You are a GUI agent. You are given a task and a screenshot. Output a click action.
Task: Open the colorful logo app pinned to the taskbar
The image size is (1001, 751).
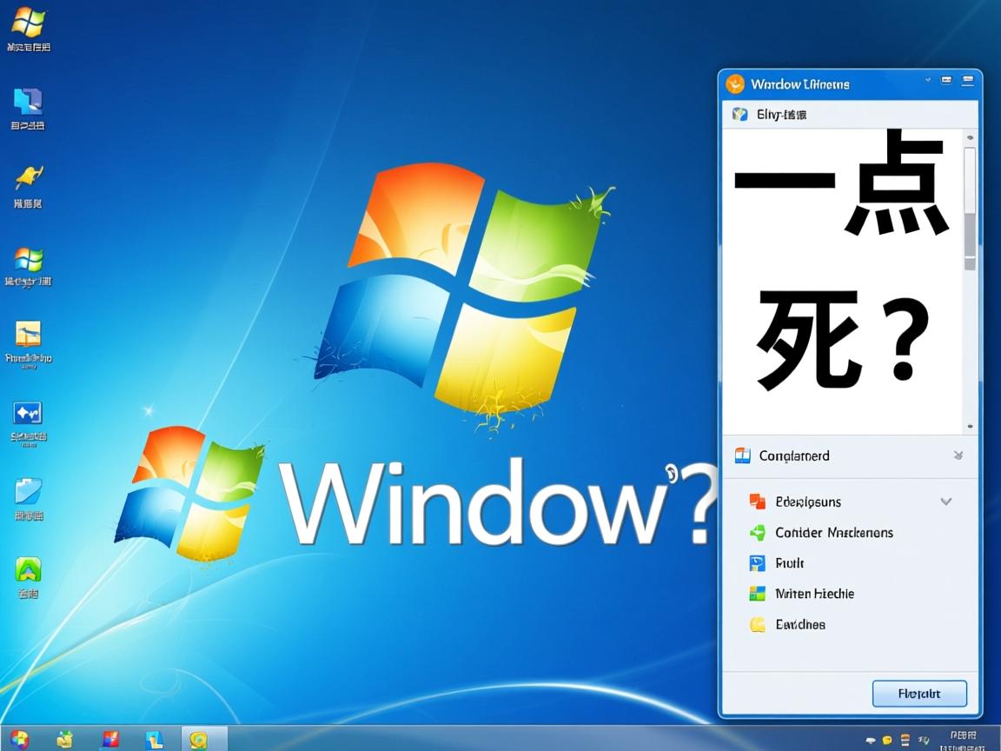tap(112, 738)
